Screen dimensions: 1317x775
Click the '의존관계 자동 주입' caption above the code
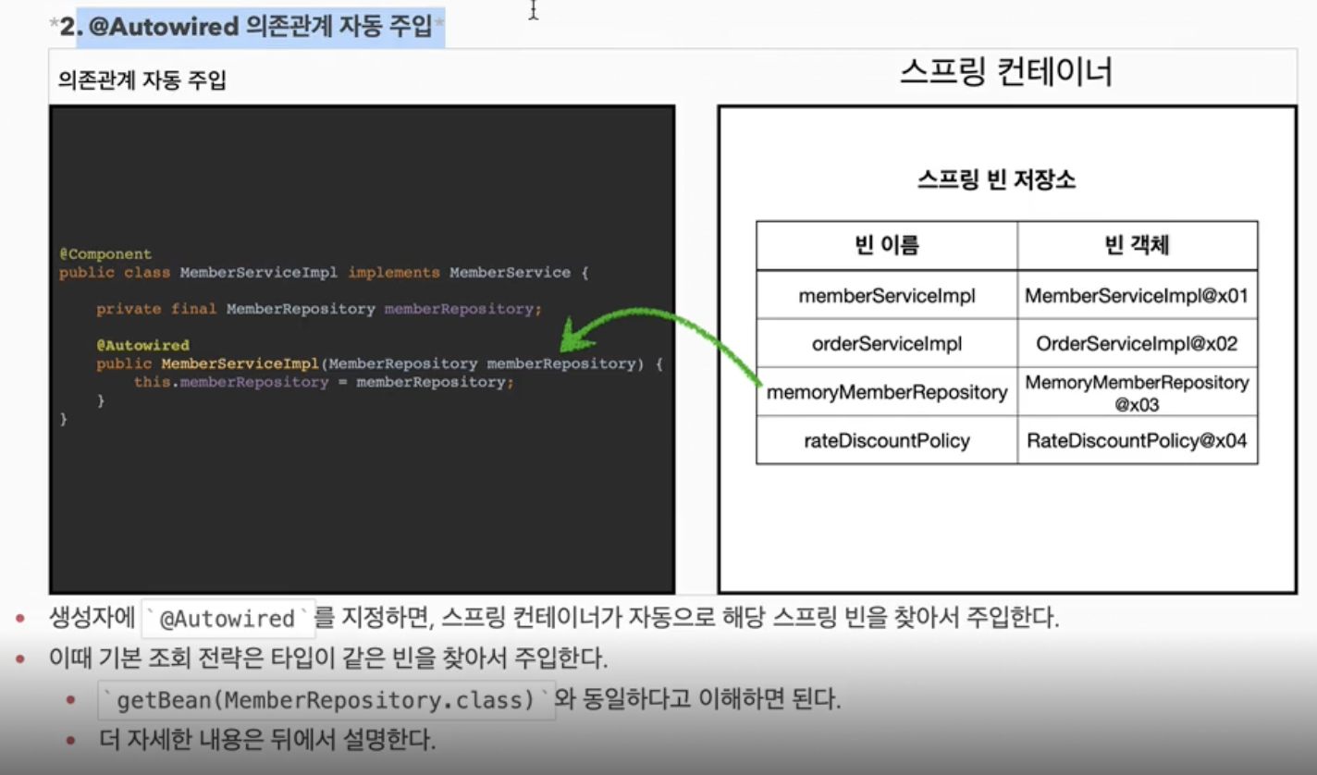tap(142, 80)
